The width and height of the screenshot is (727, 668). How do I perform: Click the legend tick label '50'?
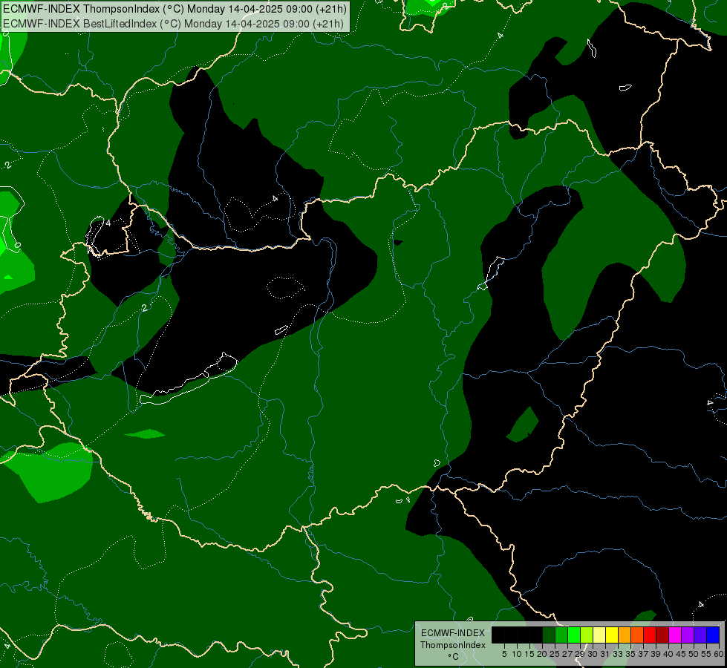(694, 654)
